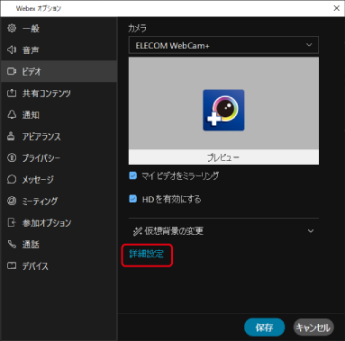The height and width of the screenshot is (341, 345).
Task: Open the ビデオ settings tab
Action: click(x=59, y=71)
